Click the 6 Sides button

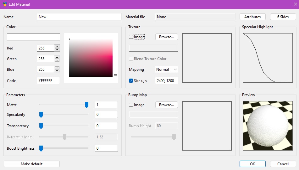tap(283, 17)
